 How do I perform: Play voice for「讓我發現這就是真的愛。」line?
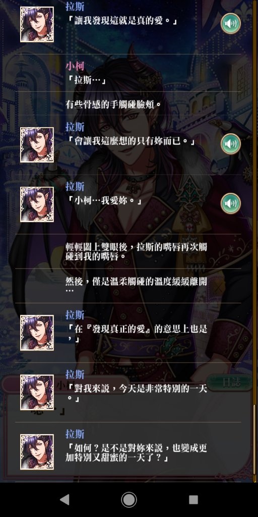[230, 23]
